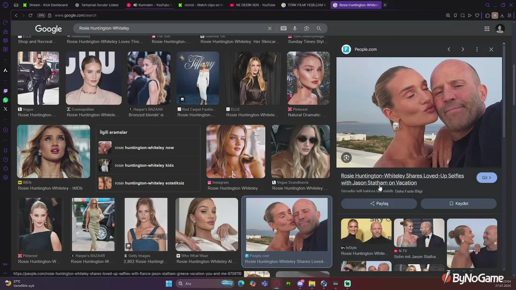This screenshot has width=516, height=290.
Task: Switch to Tartışmalı Sorular Listesi tab
Action: [x=97, y=5]
